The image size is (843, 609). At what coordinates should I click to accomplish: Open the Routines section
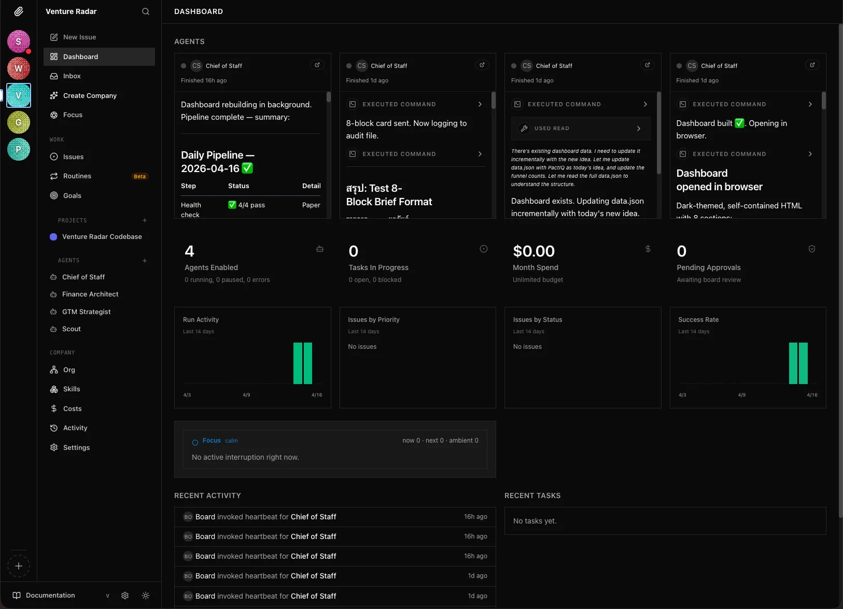pyautogui.click(x=77, y=176)
